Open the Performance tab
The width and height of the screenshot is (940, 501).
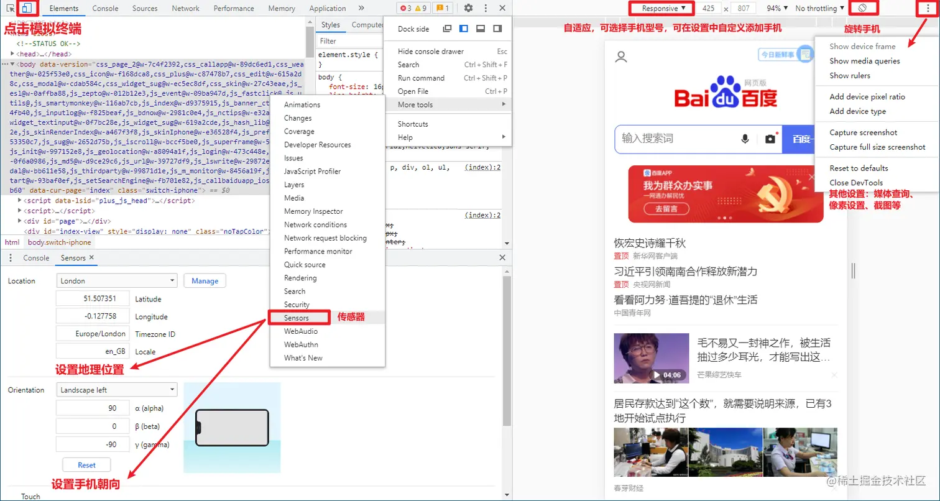click(x=234, y=8)
